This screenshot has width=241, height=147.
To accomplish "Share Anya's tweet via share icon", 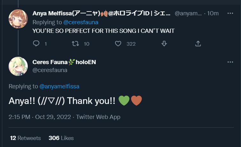I will click(198, 44).
